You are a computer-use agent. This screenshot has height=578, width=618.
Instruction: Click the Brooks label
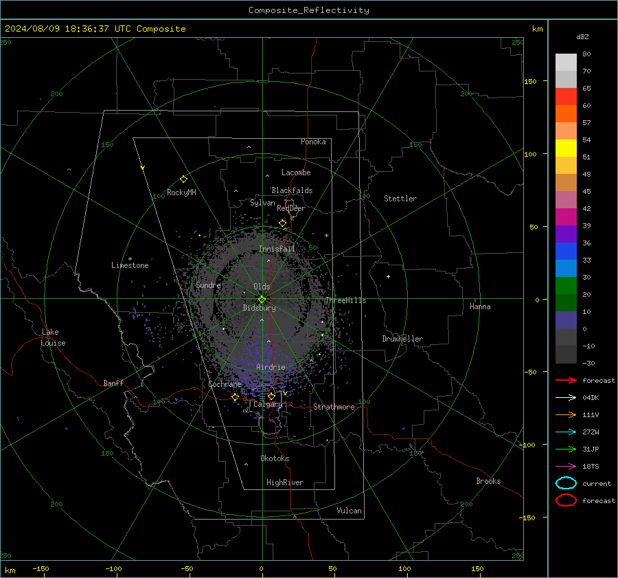pyautogui.click(x=488, y=481)
